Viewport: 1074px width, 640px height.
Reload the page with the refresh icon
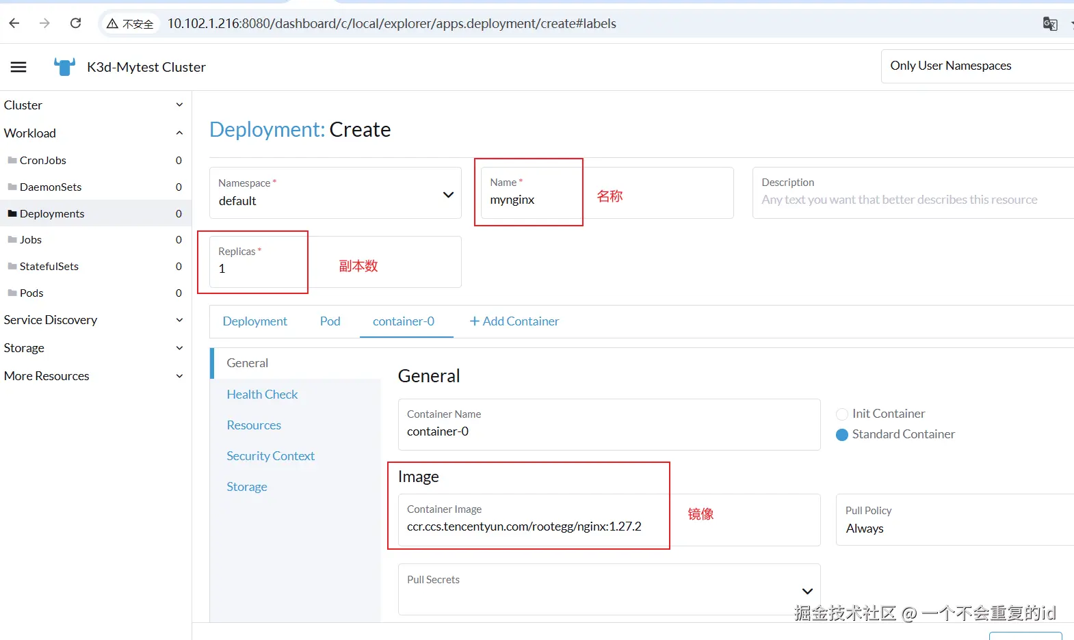coord(76,23)
